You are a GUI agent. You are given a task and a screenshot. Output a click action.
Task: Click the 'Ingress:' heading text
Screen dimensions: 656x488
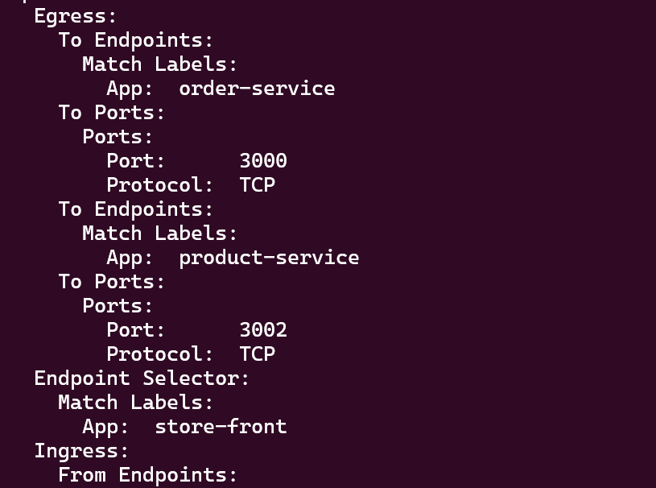[81, 452]
